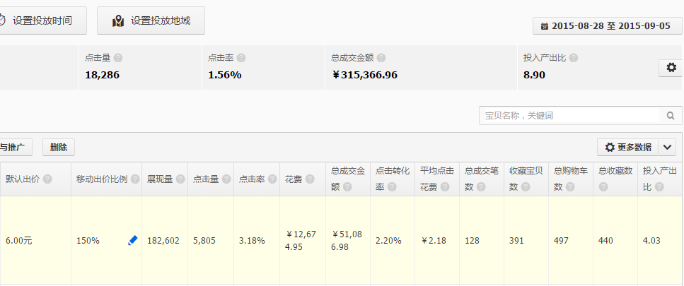Click help icon beside 默认出价 column header
Image resolution: width=684 pixels, height=286 pixels.
click(x=47, y=179)
